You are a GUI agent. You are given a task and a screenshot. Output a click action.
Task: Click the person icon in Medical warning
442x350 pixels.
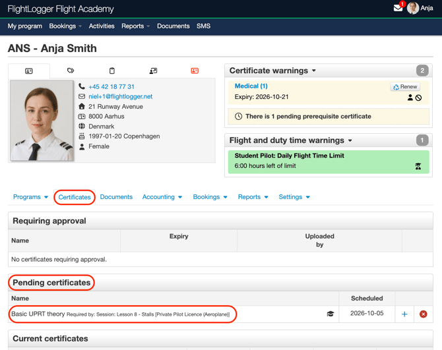click(410, 98)
